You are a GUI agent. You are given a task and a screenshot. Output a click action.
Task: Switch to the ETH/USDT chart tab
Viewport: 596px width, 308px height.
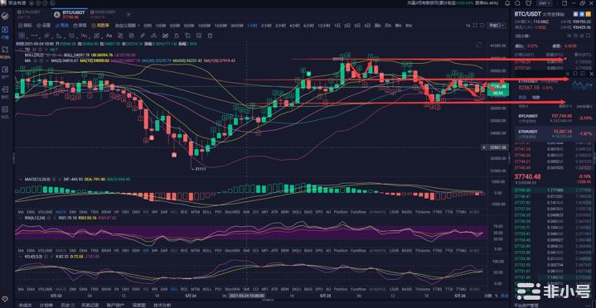[x=29, y=14]
